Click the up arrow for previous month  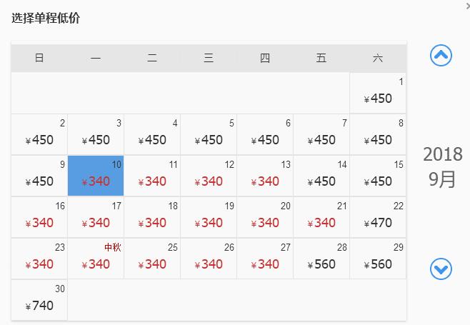tap(441, 55)
